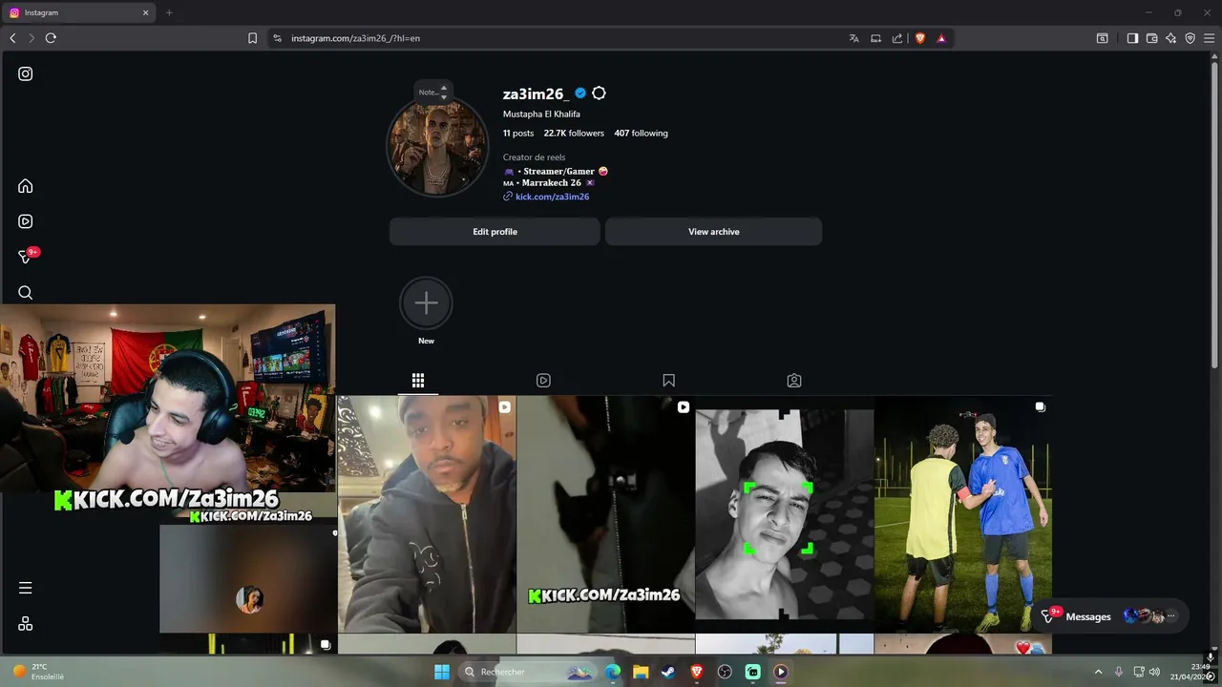Open the black-and-white face selfie post

pyautogui.click(x=784, y=513)
